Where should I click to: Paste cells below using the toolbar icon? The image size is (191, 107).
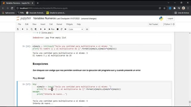(x=36, y=29)
